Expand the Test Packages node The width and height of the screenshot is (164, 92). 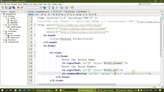tap(4, 31)
